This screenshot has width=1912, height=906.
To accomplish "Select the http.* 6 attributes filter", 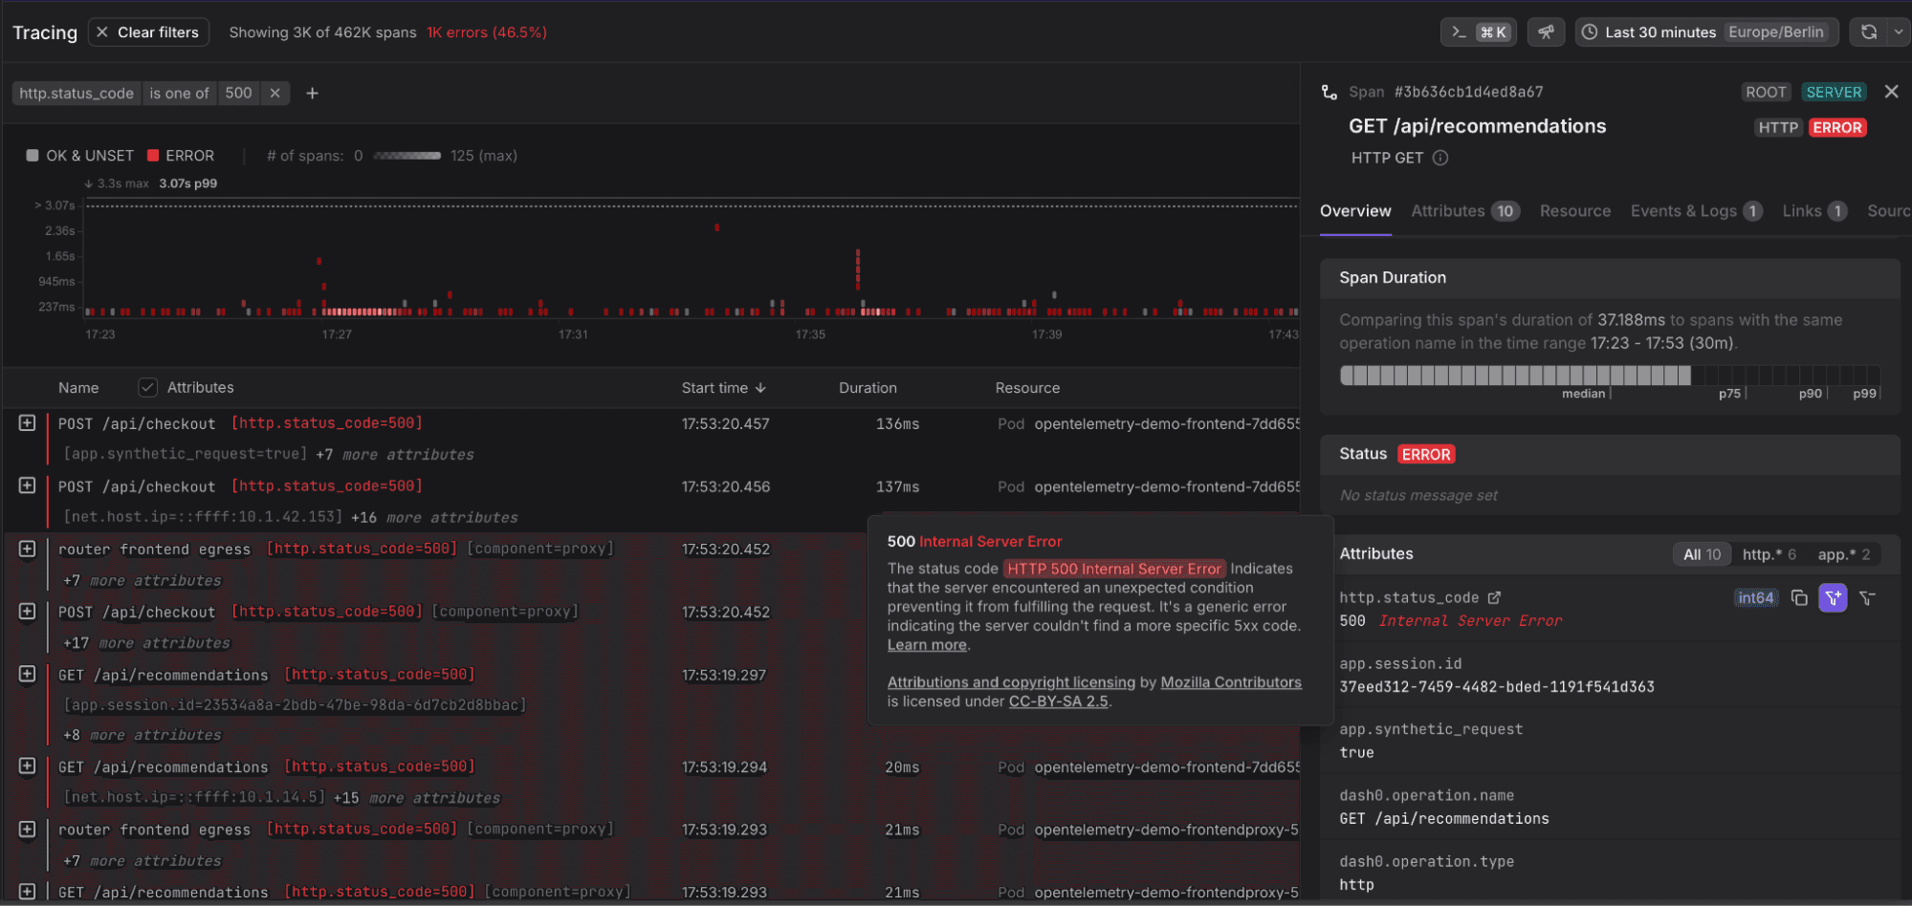I will click(x=1769, y=554).
